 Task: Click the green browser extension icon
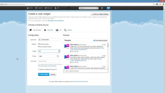(x=157, y=4)
